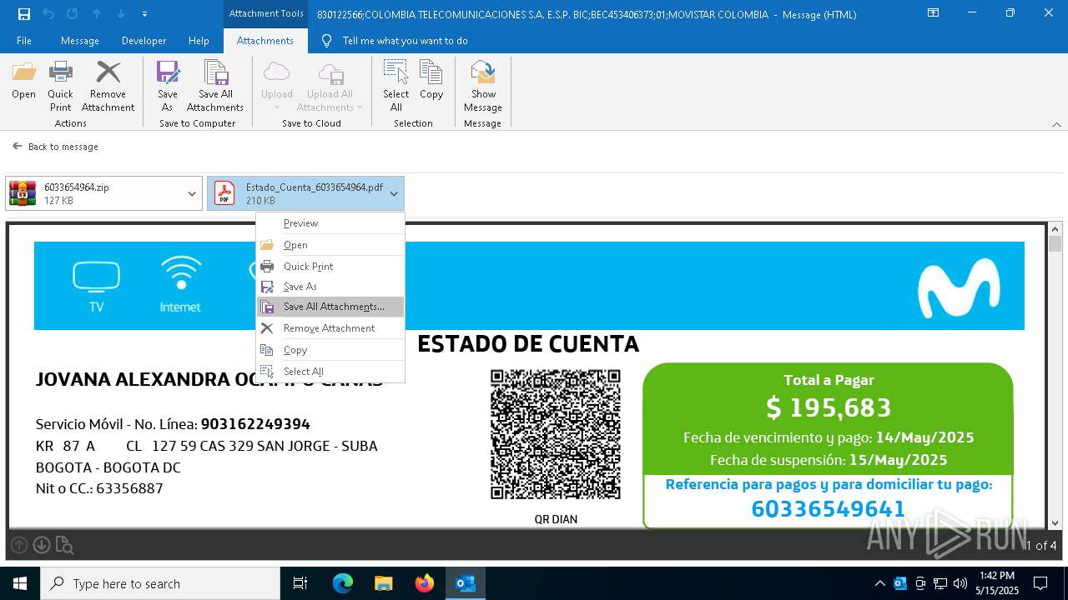This screenshot has width=1068, height=600.
Task: Choose Preview from the context menu
Action: click(330, 223)
